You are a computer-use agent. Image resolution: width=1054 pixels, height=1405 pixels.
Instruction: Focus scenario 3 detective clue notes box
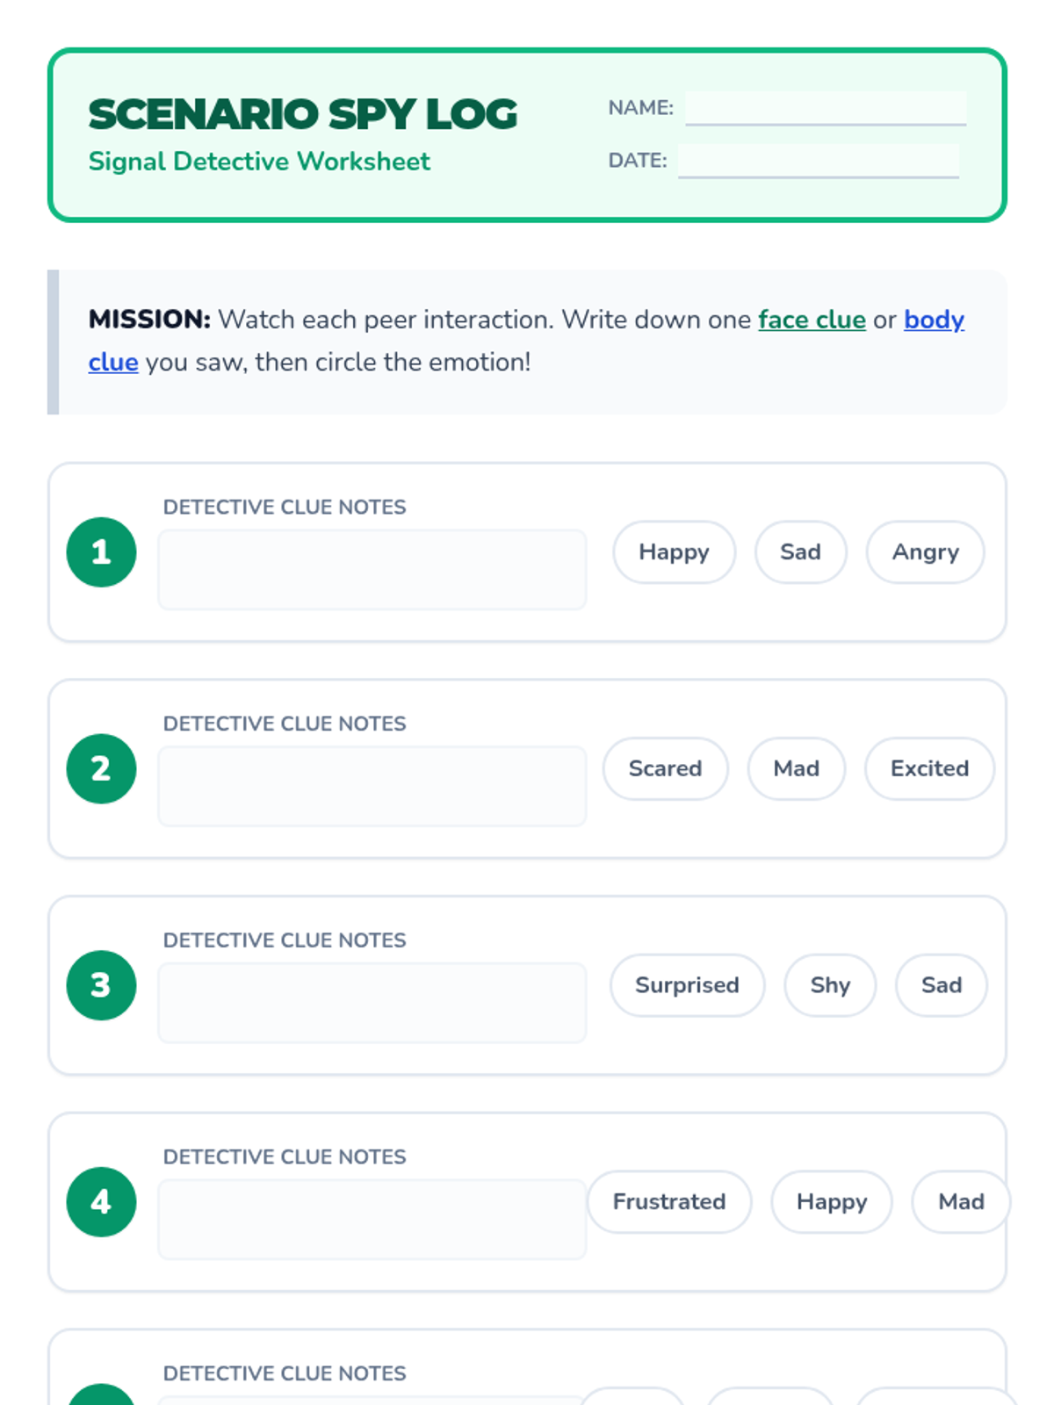point(372,1003)
